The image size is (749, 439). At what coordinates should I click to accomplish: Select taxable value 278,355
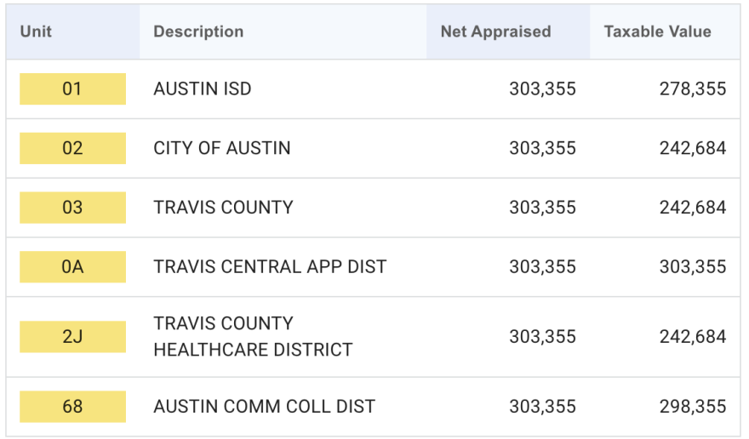pyautogui.click(x=693, y=88)
